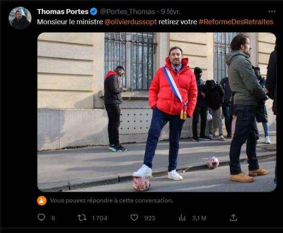Click the reply count 6
This screenshot has height=233, width=283.
53,218
